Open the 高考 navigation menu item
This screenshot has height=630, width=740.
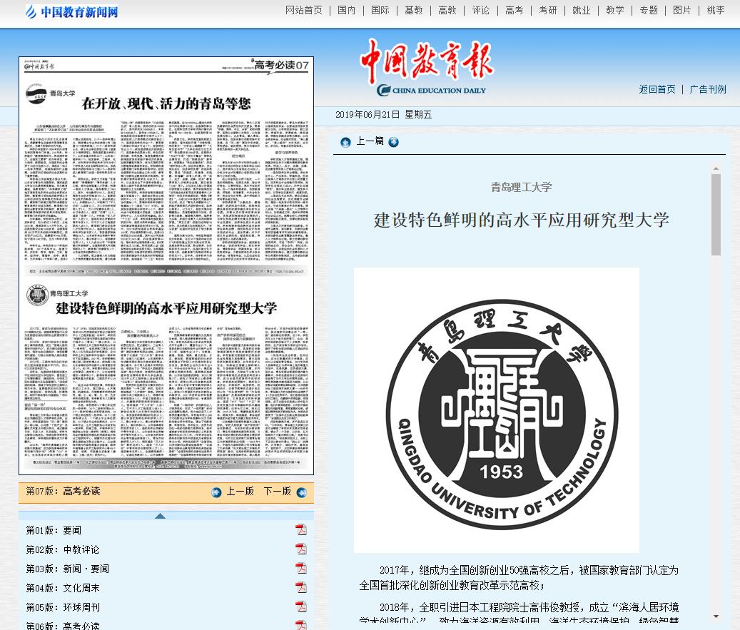coord(514,10)
